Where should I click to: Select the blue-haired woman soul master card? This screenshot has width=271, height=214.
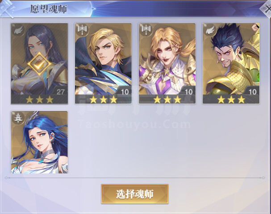(x=39, y=142)
